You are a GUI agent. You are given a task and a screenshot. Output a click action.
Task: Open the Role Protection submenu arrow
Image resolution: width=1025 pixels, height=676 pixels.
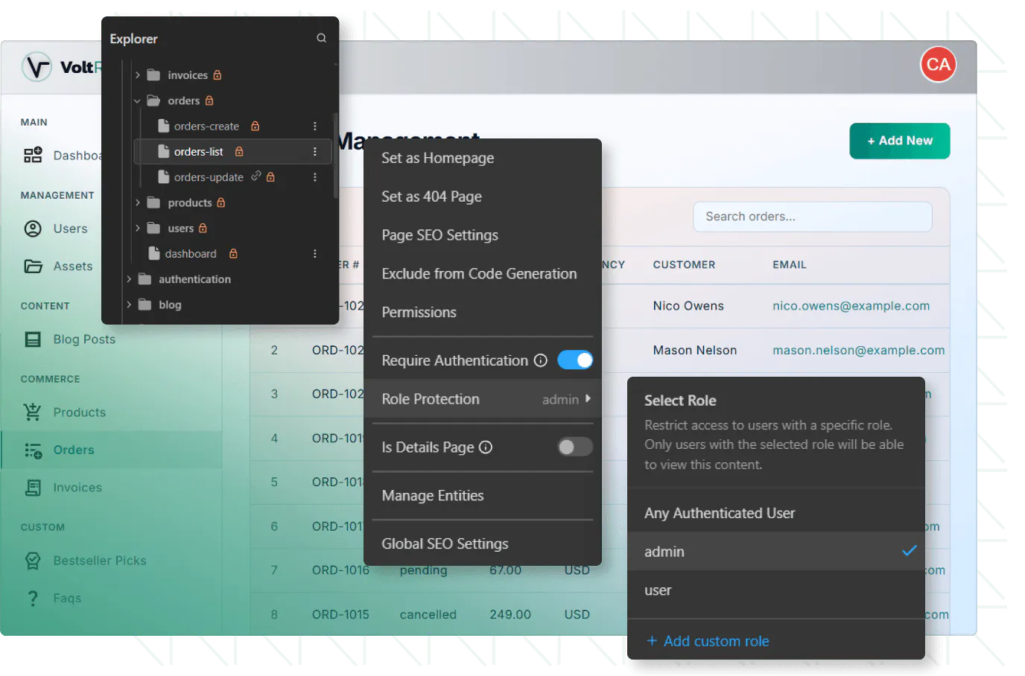pyautogui.click(x=588, y=398)
